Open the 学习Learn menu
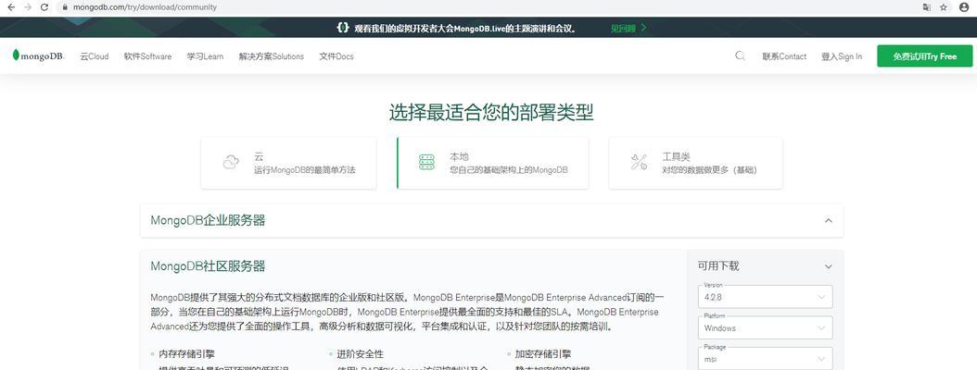Image resolution: width=977 pixels, height=370 pixels. coord(205,56)
